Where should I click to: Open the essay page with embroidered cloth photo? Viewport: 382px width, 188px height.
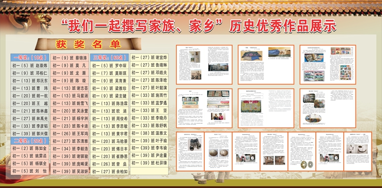coord(266,65)
